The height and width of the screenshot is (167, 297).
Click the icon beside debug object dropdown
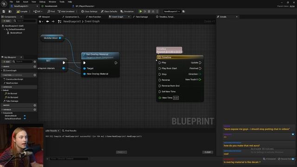tap(184, 12)
